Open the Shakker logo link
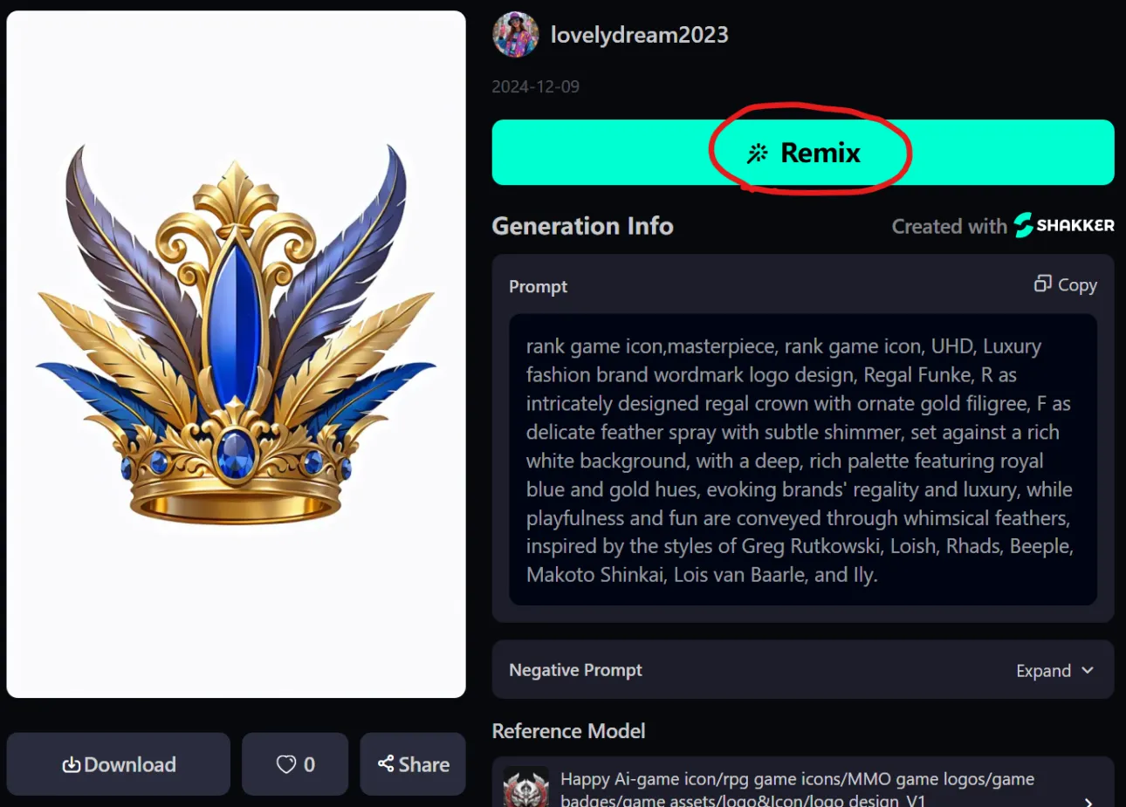 point(1064,225)
